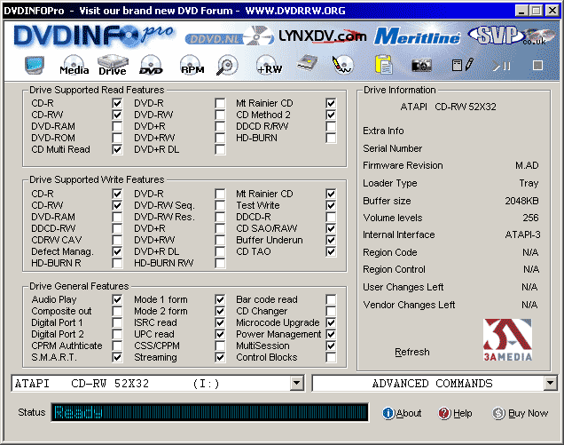Viewport: 564px width, 445px height.
Task: Click the monitor icon in toolbar
Action: point(36,66)
